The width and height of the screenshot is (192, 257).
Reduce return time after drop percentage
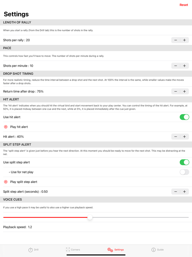(x=176, y=91)
